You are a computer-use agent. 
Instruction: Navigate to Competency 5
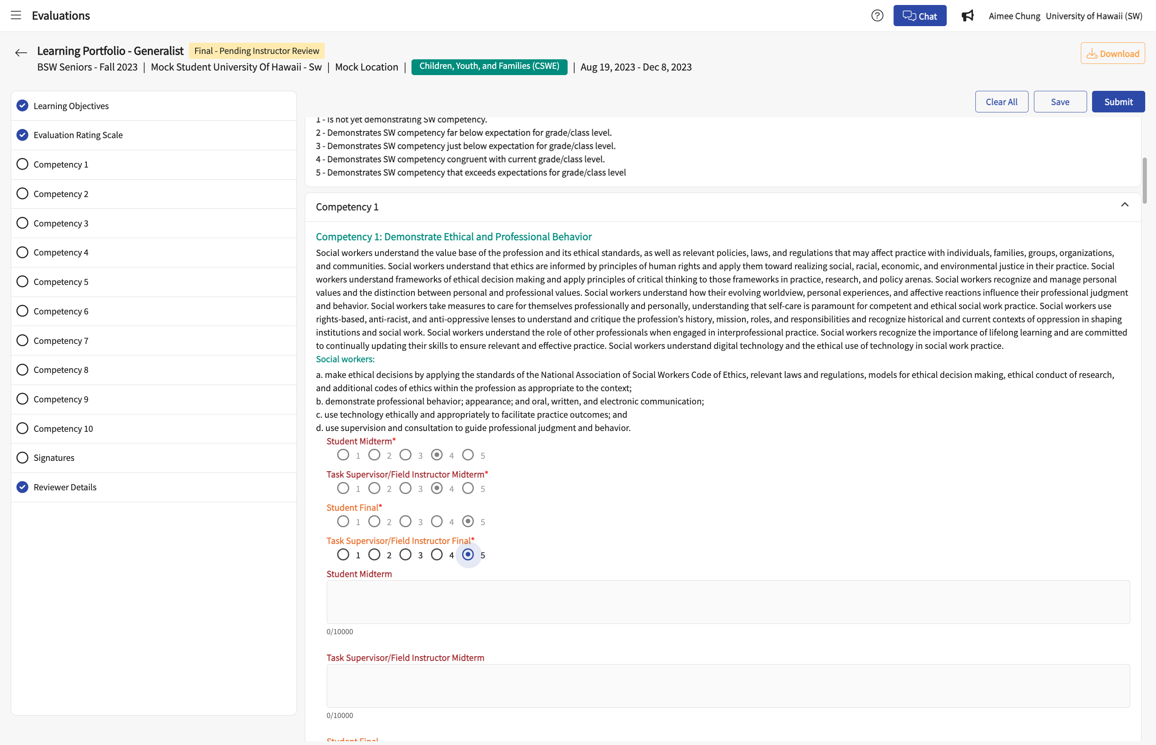coord(154,282)
